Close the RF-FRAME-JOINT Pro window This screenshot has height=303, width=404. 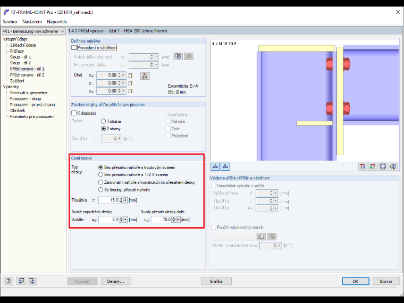pyautogui.click(x=398, y=12)
